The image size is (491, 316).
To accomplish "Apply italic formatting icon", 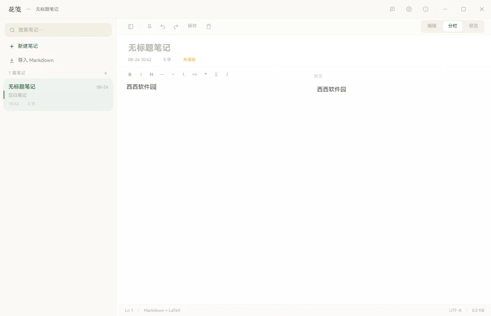I will click(x=141, y=74).
